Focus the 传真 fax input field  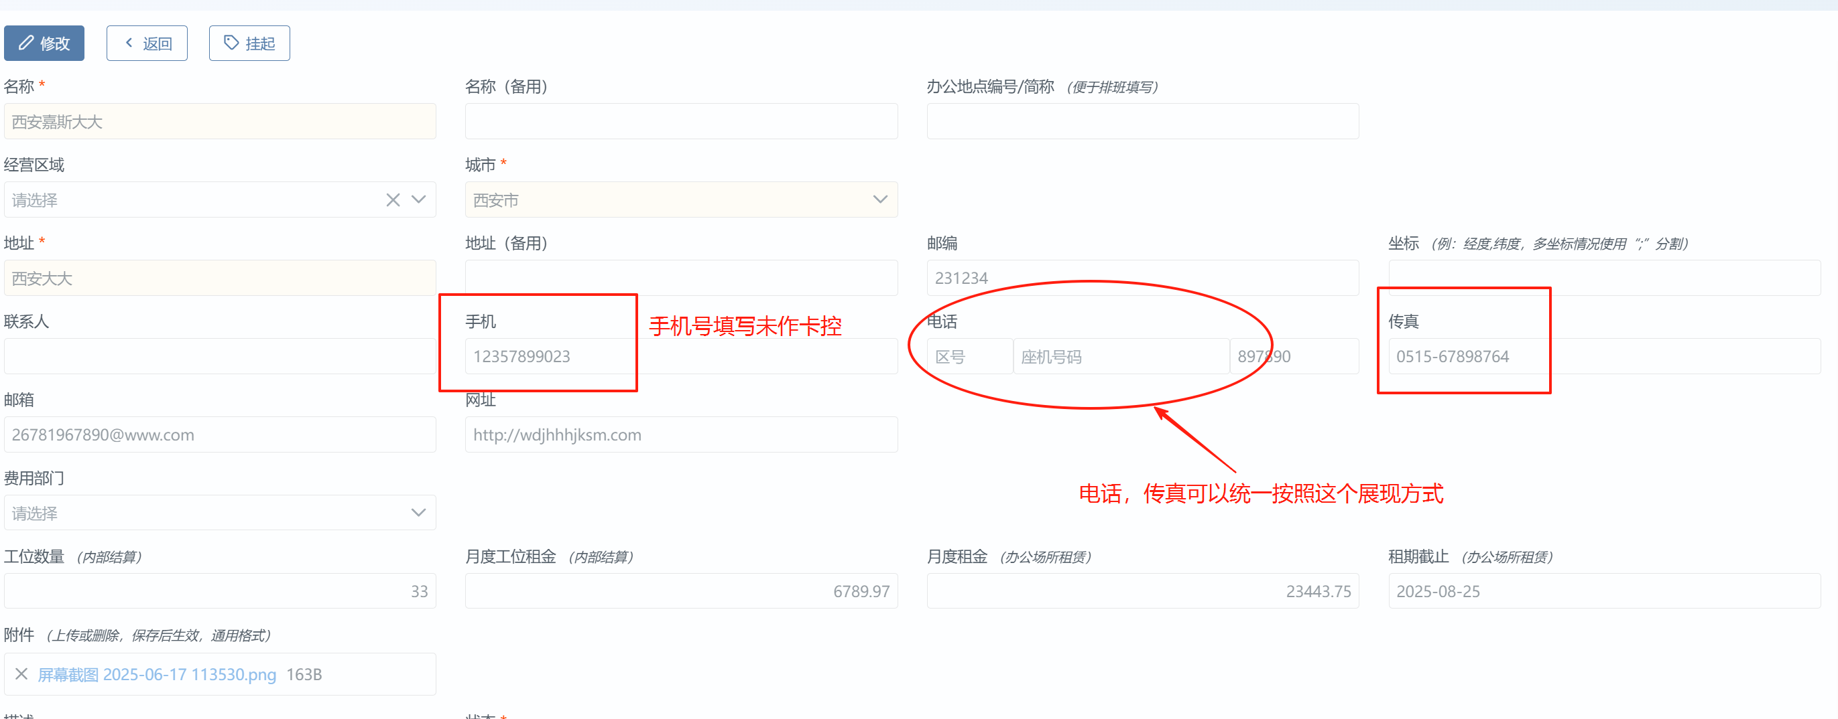tap(1604, 356)
